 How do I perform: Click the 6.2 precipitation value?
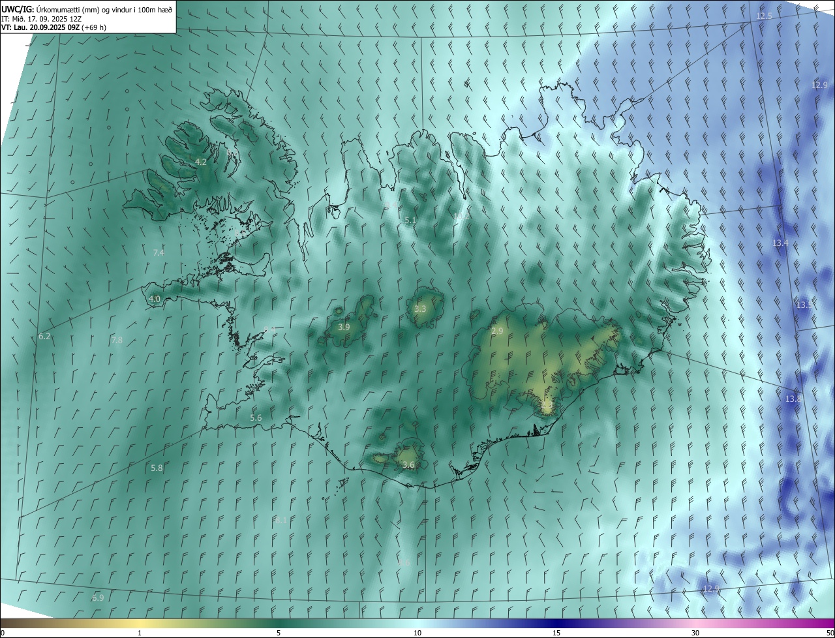44,337
